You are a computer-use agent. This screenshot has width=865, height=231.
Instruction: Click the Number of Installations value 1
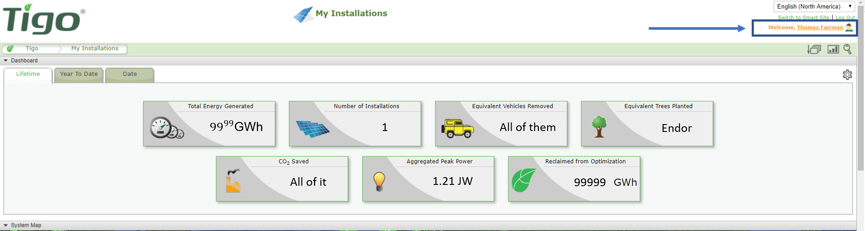click(384, 127)
